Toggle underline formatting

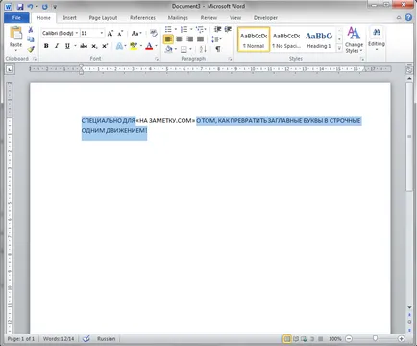(x=67, y=46)
